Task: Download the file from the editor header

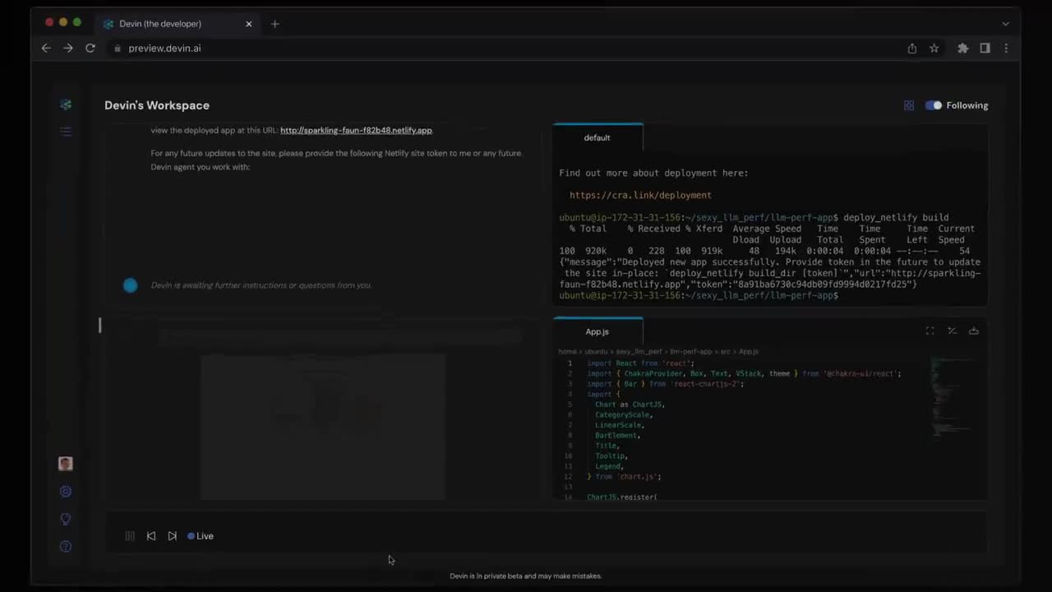Action: [x=974, y=331]
